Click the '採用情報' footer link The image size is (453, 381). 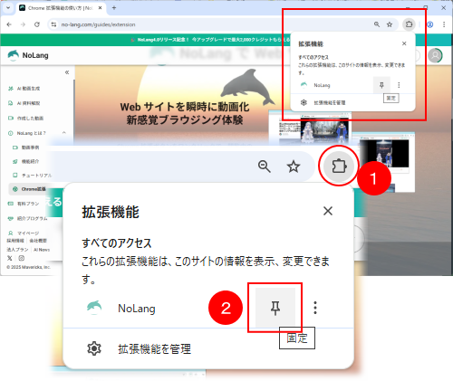point(15,241)
